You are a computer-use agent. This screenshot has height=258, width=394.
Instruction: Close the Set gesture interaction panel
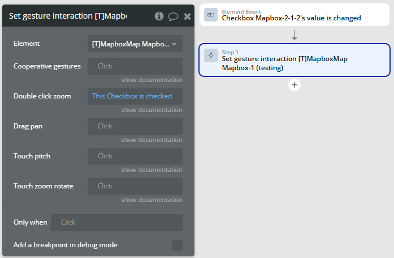coord(187,16)
